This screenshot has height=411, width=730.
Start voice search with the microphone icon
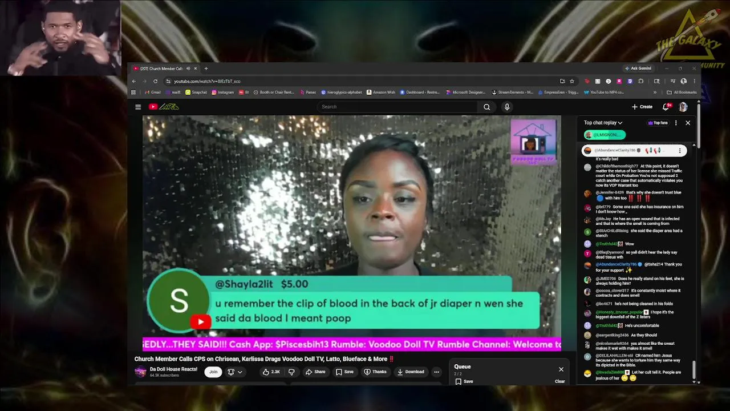tap(507, 107)
